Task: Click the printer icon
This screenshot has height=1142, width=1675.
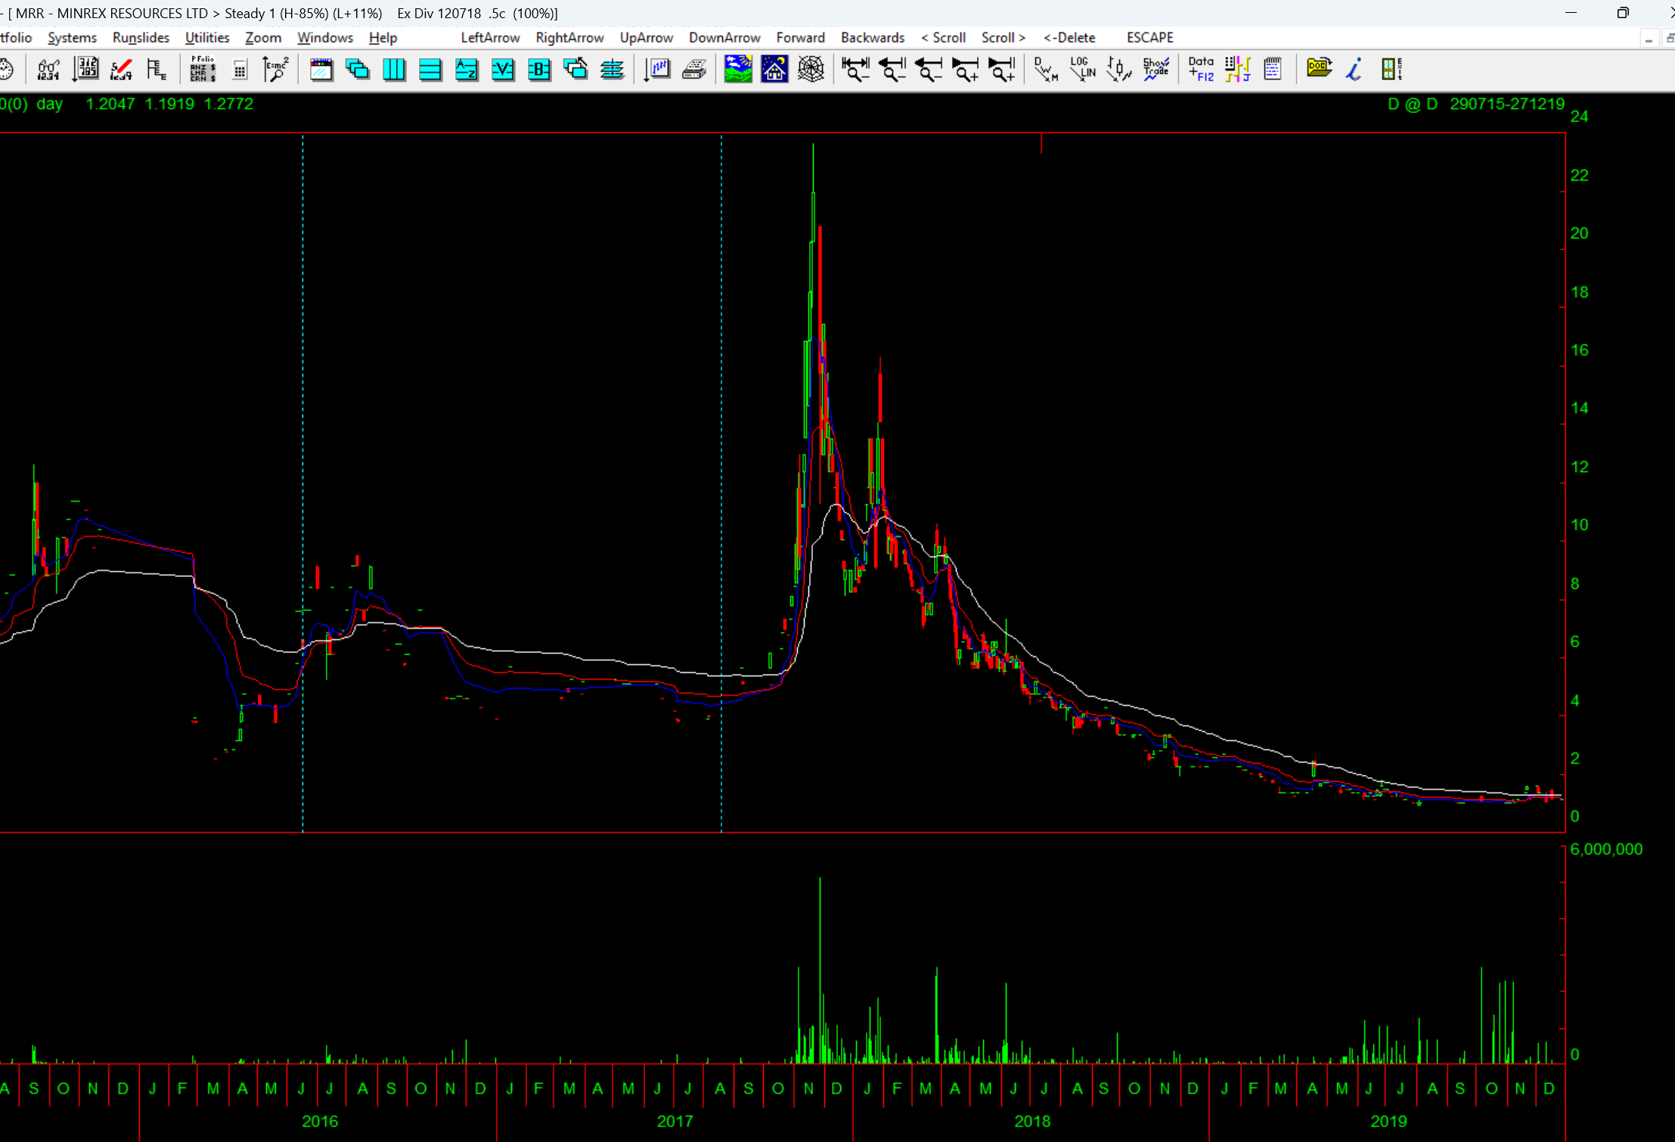Action: (x=693, y=70)
